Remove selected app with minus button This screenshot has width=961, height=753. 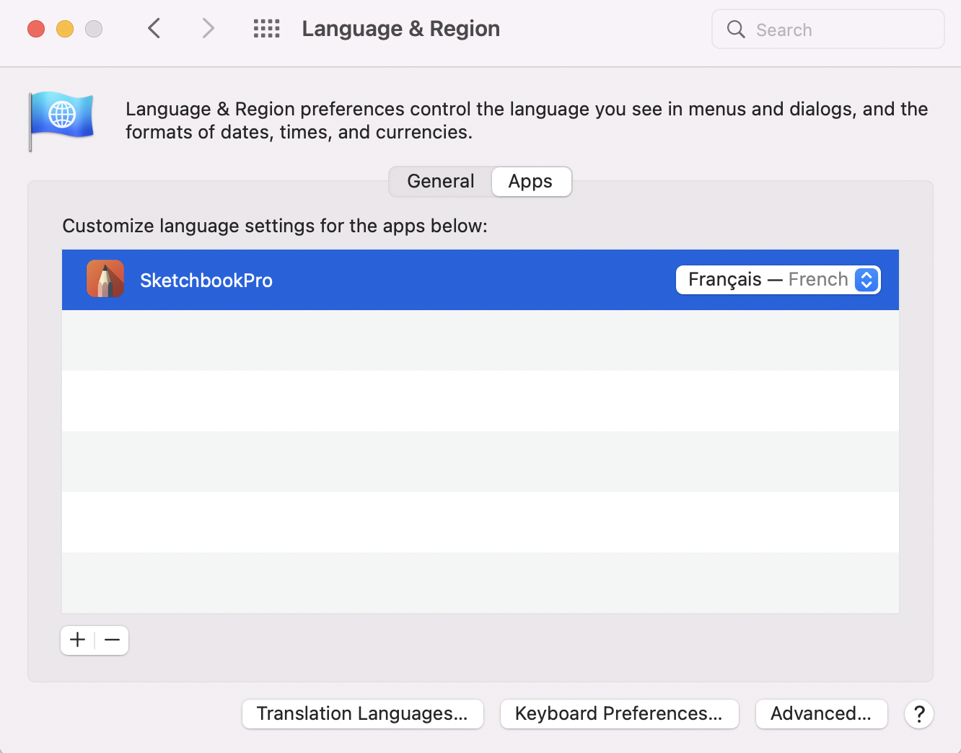pyautogui.click(x=112, y=640)
